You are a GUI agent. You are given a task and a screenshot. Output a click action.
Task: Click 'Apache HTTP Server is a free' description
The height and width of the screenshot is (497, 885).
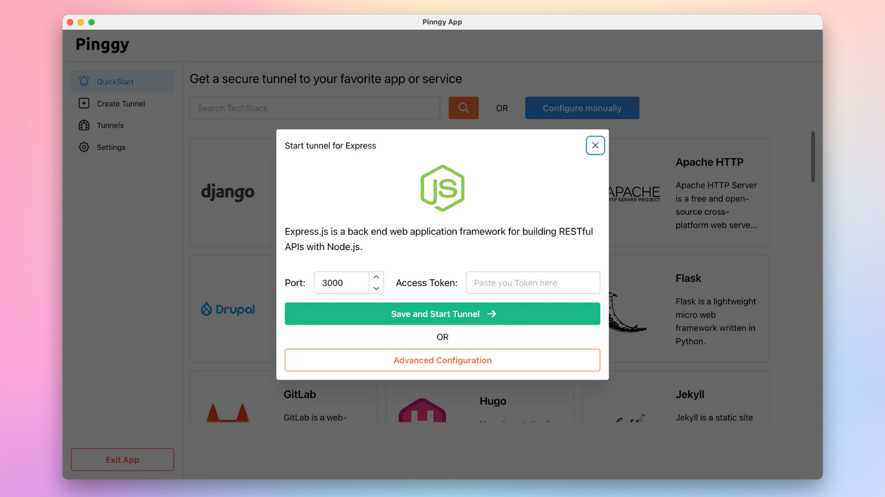pos(716,205)
